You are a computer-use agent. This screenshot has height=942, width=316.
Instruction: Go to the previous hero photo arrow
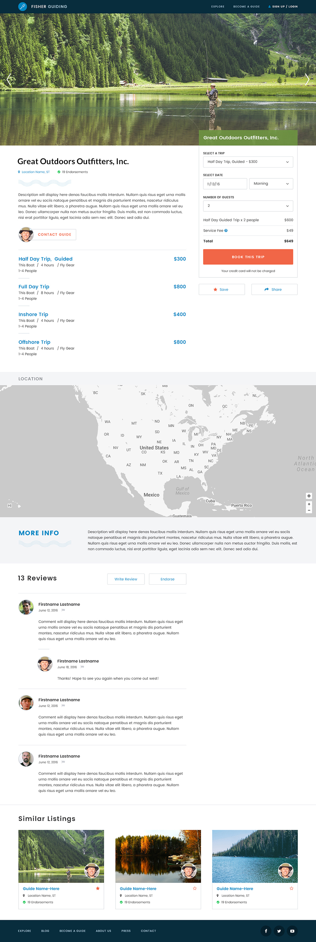point(9,79)
